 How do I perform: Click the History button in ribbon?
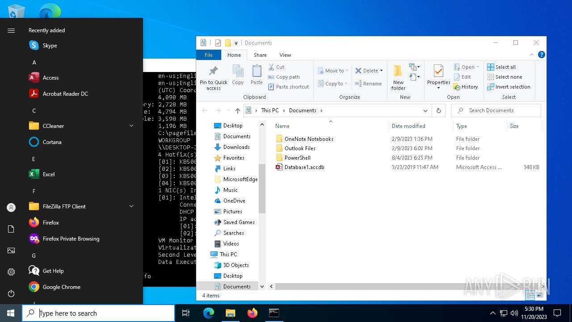click(466, 87)
